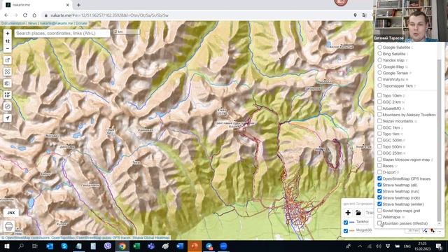Zoom out the map with minus button
The height and width of the screenshot is (252, 448).
pyautogui.click(x=8, y=48)
